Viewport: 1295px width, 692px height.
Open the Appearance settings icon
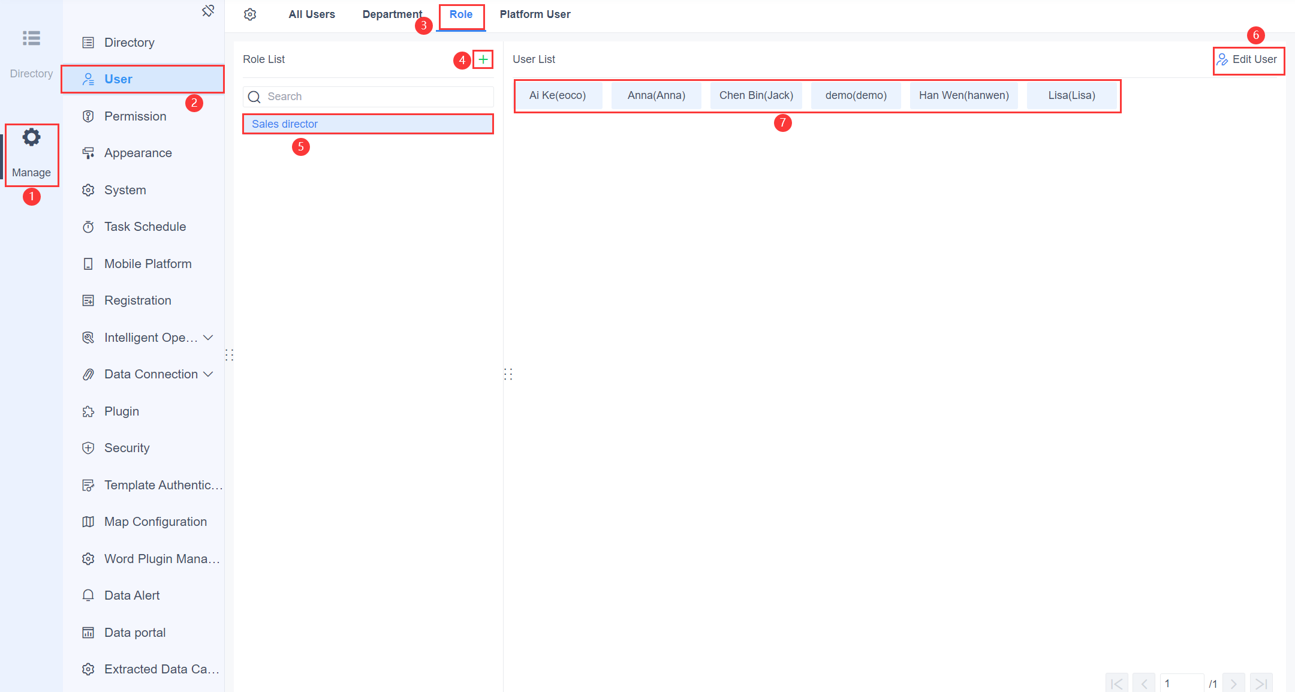click(x=88, y=152)
